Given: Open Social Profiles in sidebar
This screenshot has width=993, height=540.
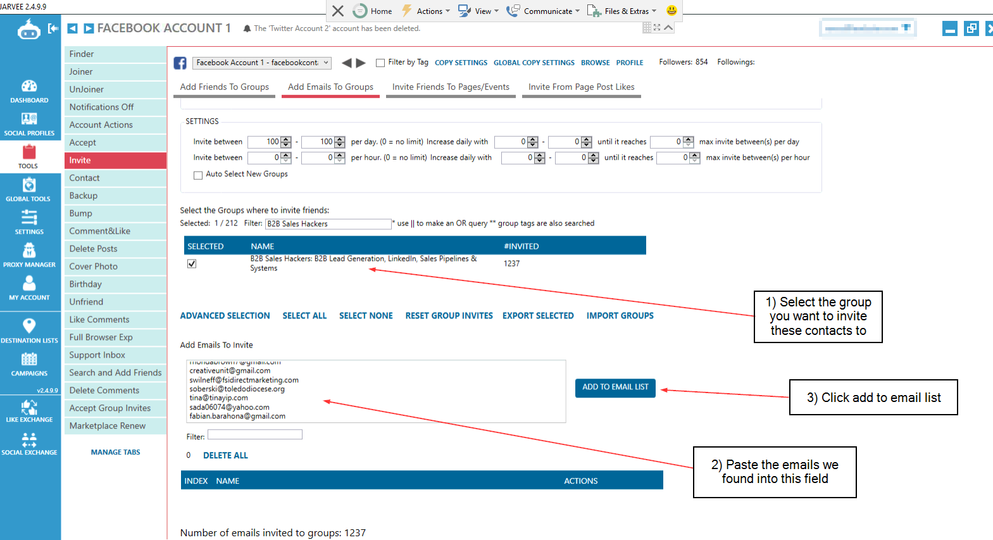Looking at the screenshot, I should pyautogui.click(x=29, y=124).
